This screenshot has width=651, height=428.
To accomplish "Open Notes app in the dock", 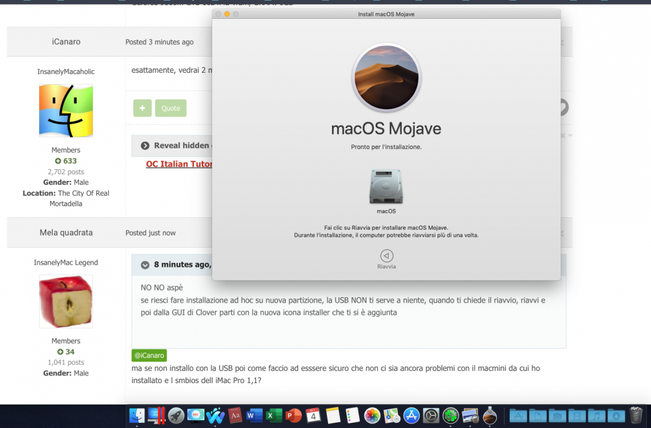I will [333, 416].
